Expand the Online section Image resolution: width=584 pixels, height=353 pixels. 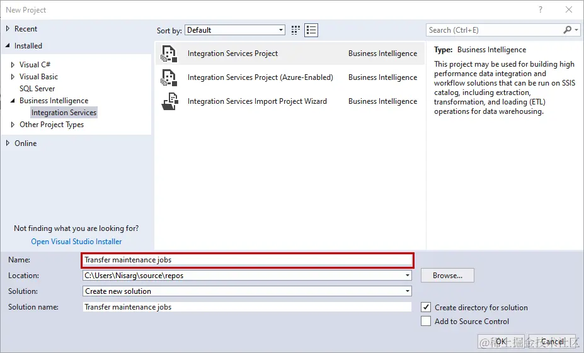pyautogui.click(x=8, y=143)
